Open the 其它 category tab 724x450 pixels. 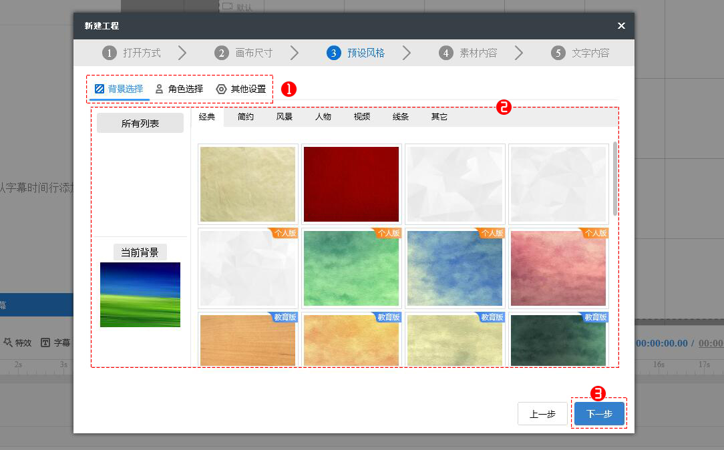tap(438, 116)
